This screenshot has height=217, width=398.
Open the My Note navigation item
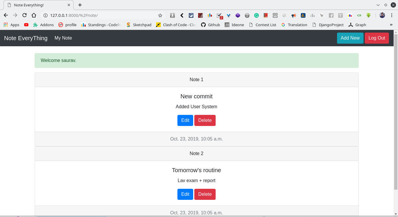pos(63,38)
